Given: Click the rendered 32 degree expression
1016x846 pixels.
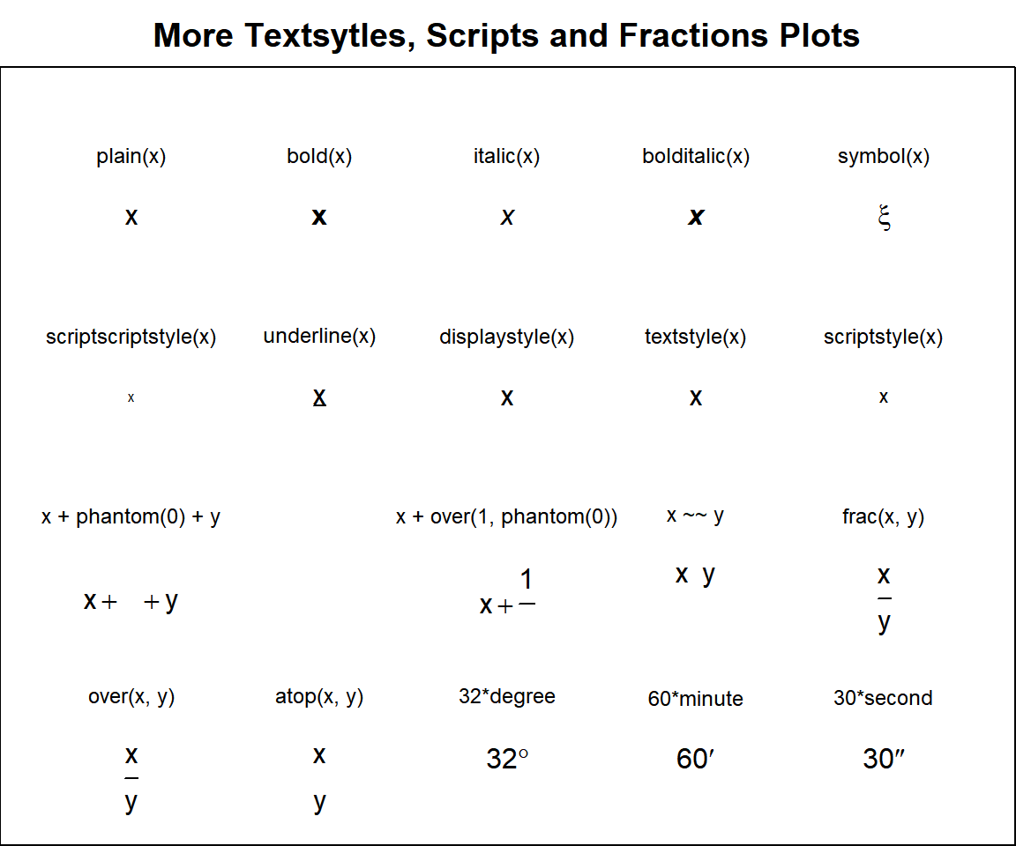Looking at the screenshot, I should coord(507,759).
